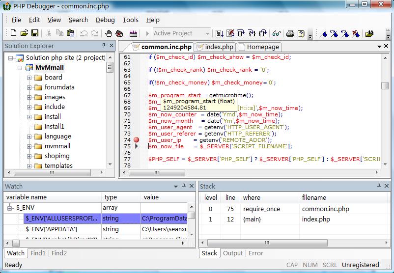Click the purple calendar-like toolbar icon
Screen dimensions: 394x273
[133, 33]
